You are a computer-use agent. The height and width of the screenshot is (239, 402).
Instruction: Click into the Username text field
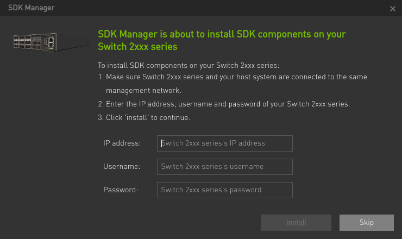pyautogui.click(x=224, y=167)
